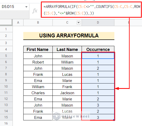The image size is (142, 126).
Task: Select occurrence value 3 in row 13
Action: point(98,105)
